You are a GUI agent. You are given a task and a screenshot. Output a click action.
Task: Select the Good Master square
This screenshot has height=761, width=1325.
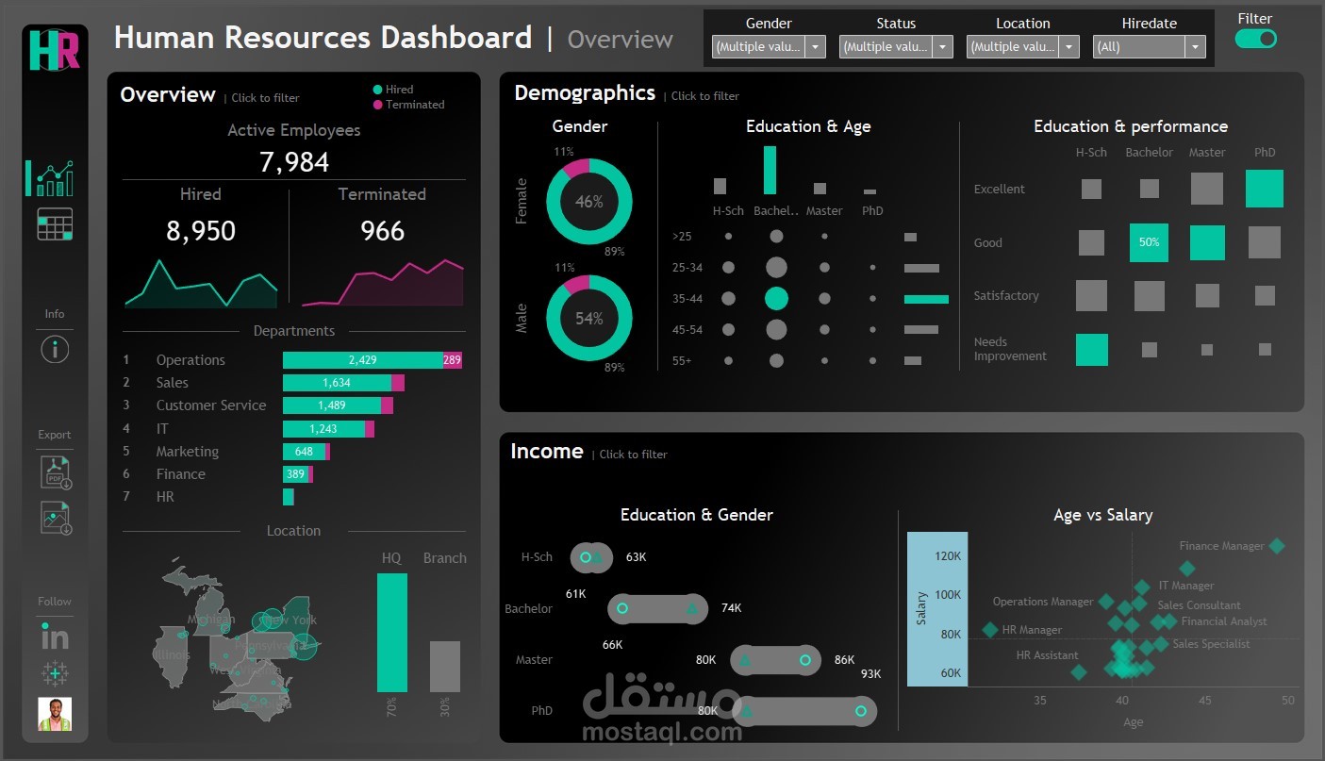pos(1207,242)
